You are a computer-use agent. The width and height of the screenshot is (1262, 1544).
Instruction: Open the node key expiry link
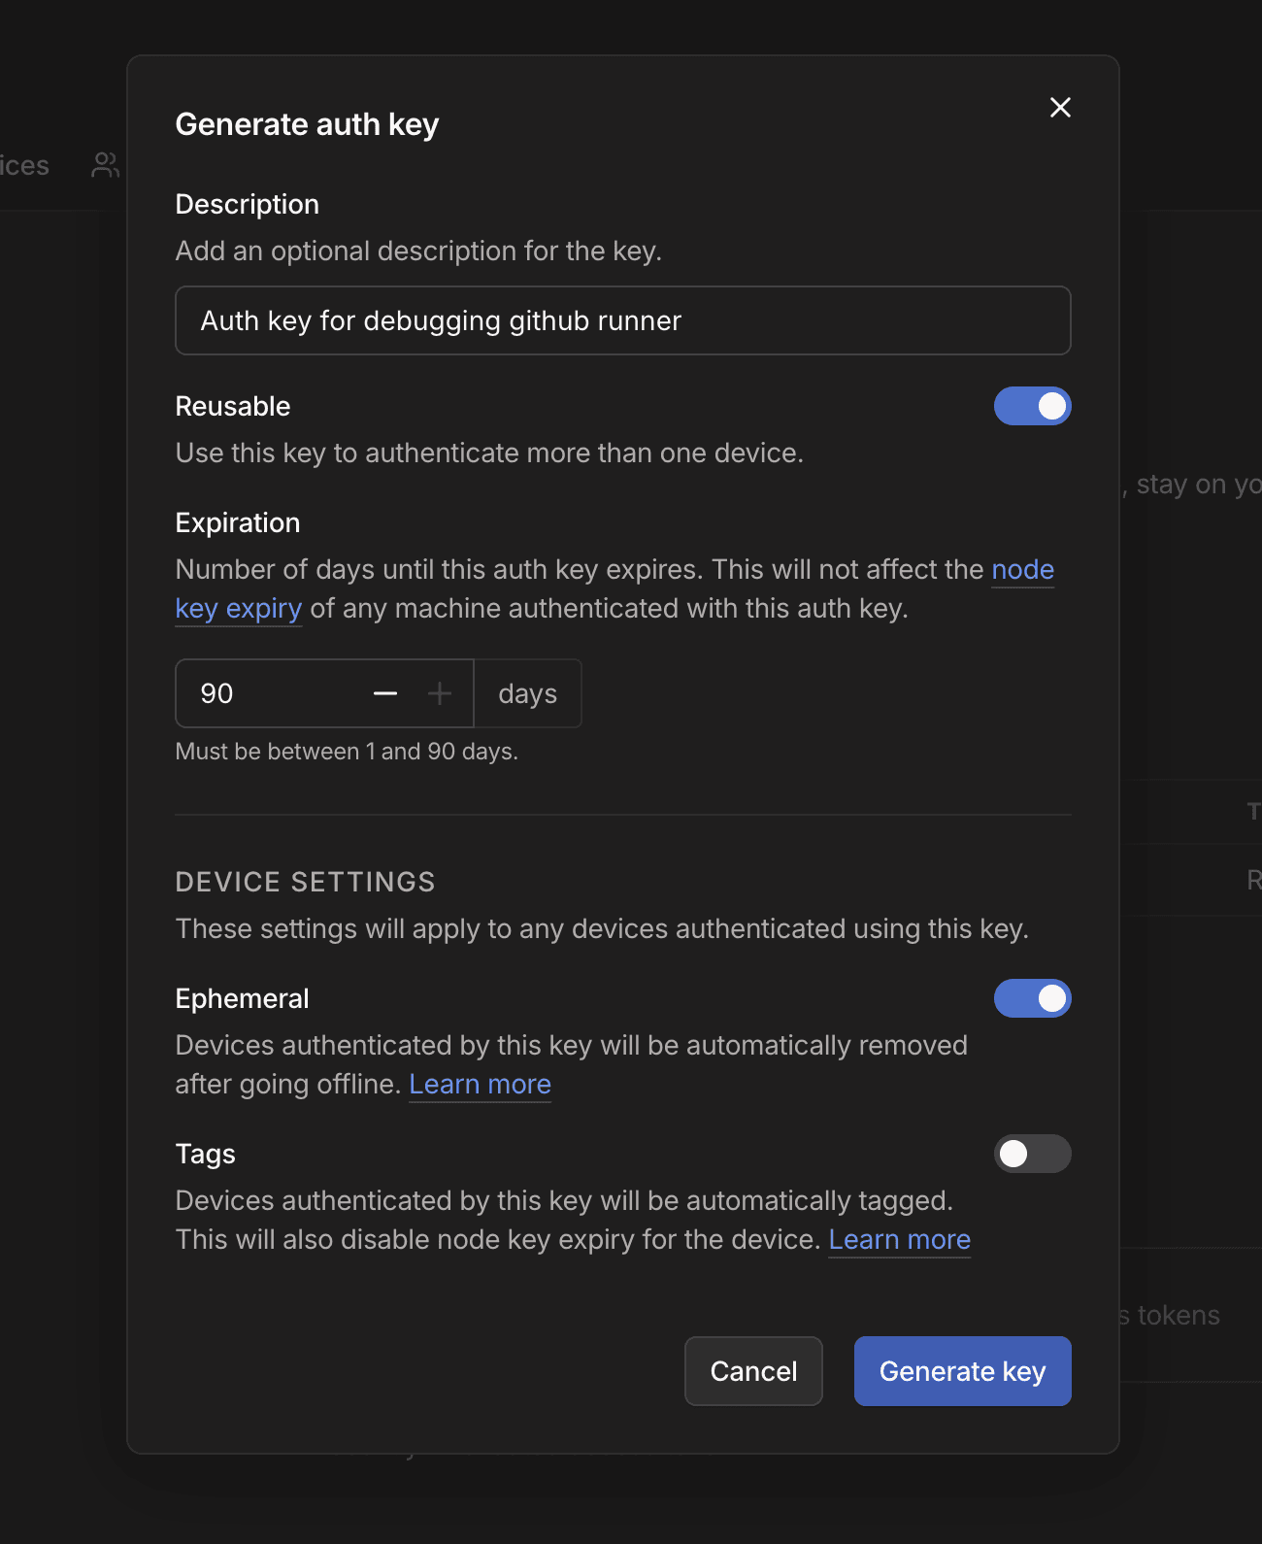point(1022,570)
